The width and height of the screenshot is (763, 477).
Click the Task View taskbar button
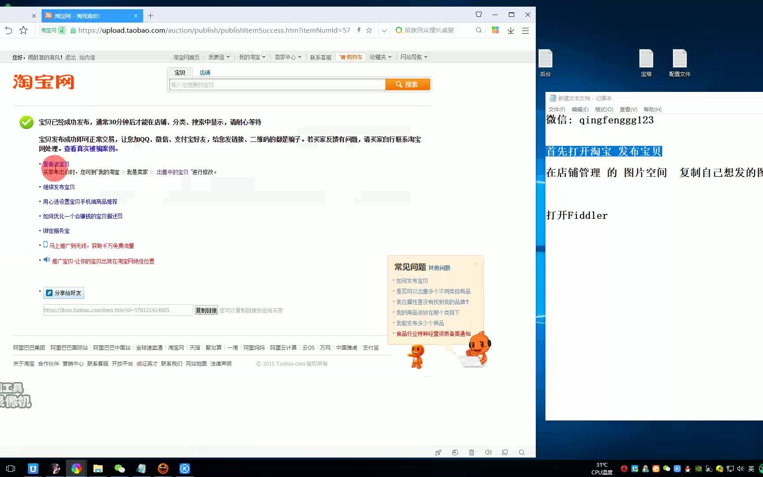(11, 469)
